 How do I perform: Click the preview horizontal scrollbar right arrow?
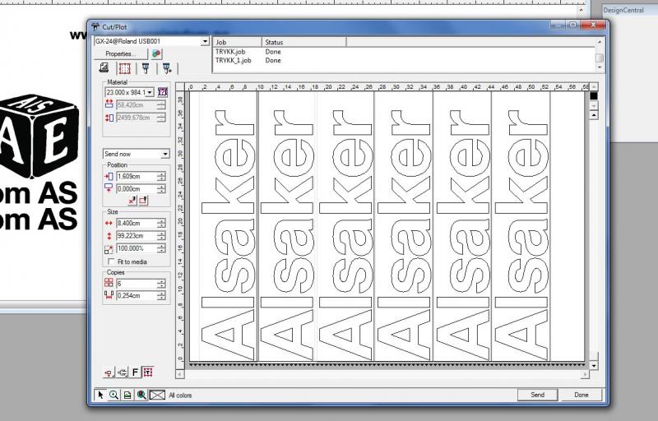pos(585,374)
